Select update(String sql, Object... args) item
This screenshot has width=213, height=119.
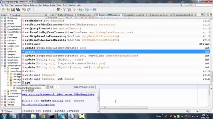pyautogui.click(x=116, y=59)
